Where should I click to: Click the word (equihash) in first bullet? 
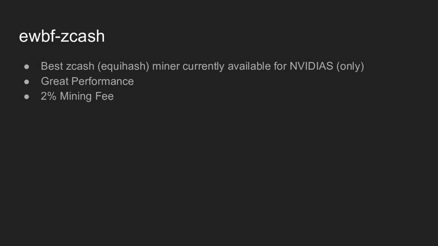click(123, 66)
